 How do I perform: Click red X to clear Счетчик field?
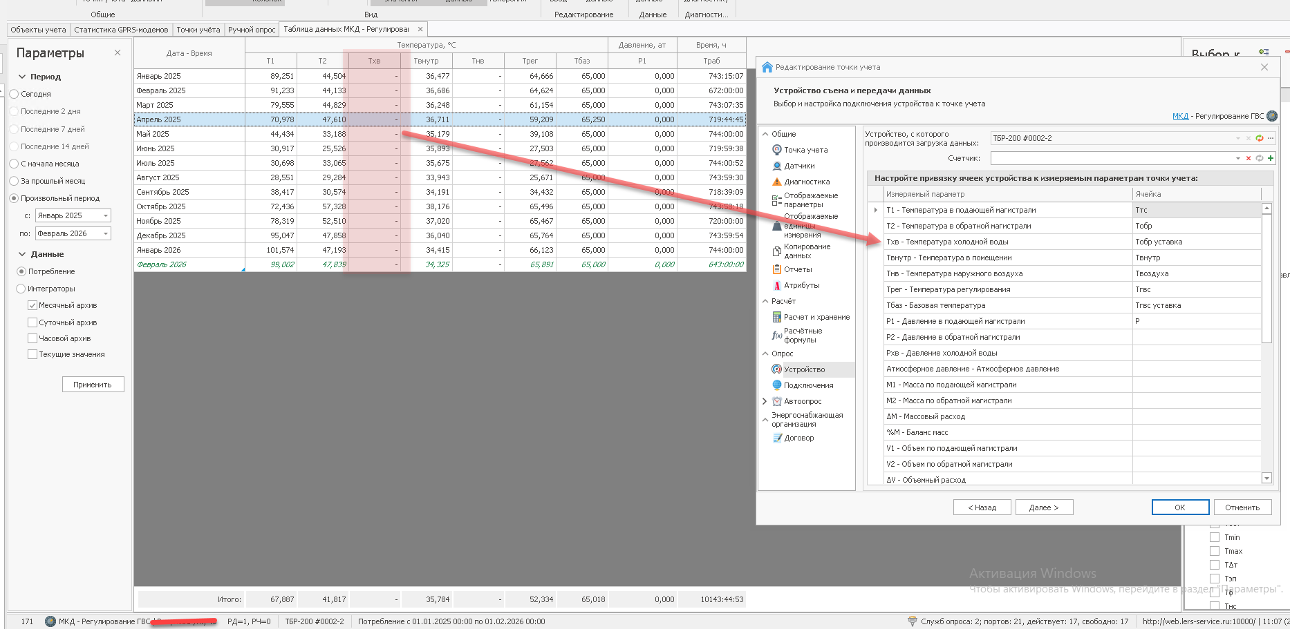point(1249,158)
